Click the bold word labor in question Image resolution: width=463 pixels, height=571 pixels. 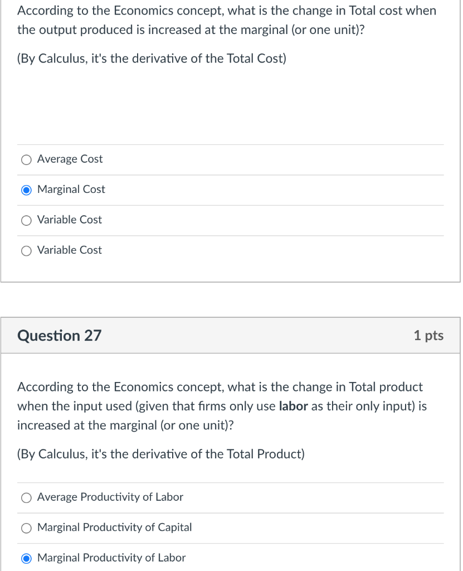pyautogui.click(x=293, y=407)
